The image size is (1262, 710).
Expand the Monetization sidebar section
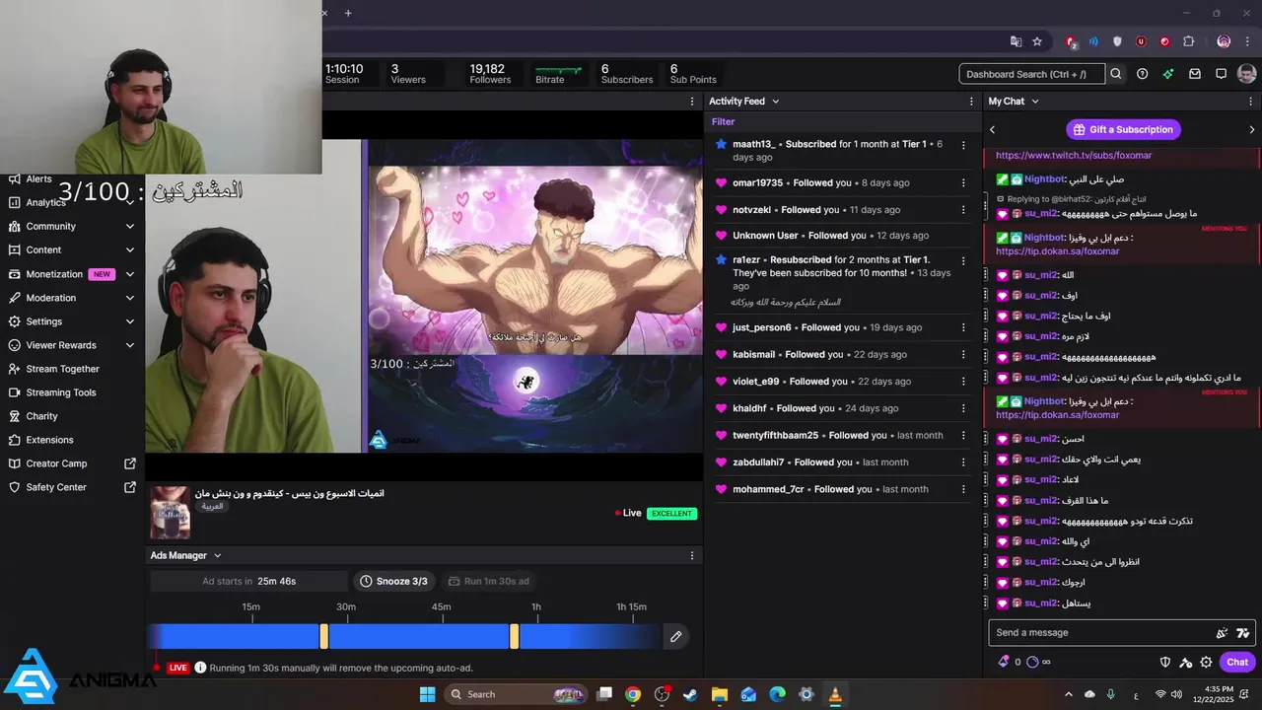[x=130, y=274]
